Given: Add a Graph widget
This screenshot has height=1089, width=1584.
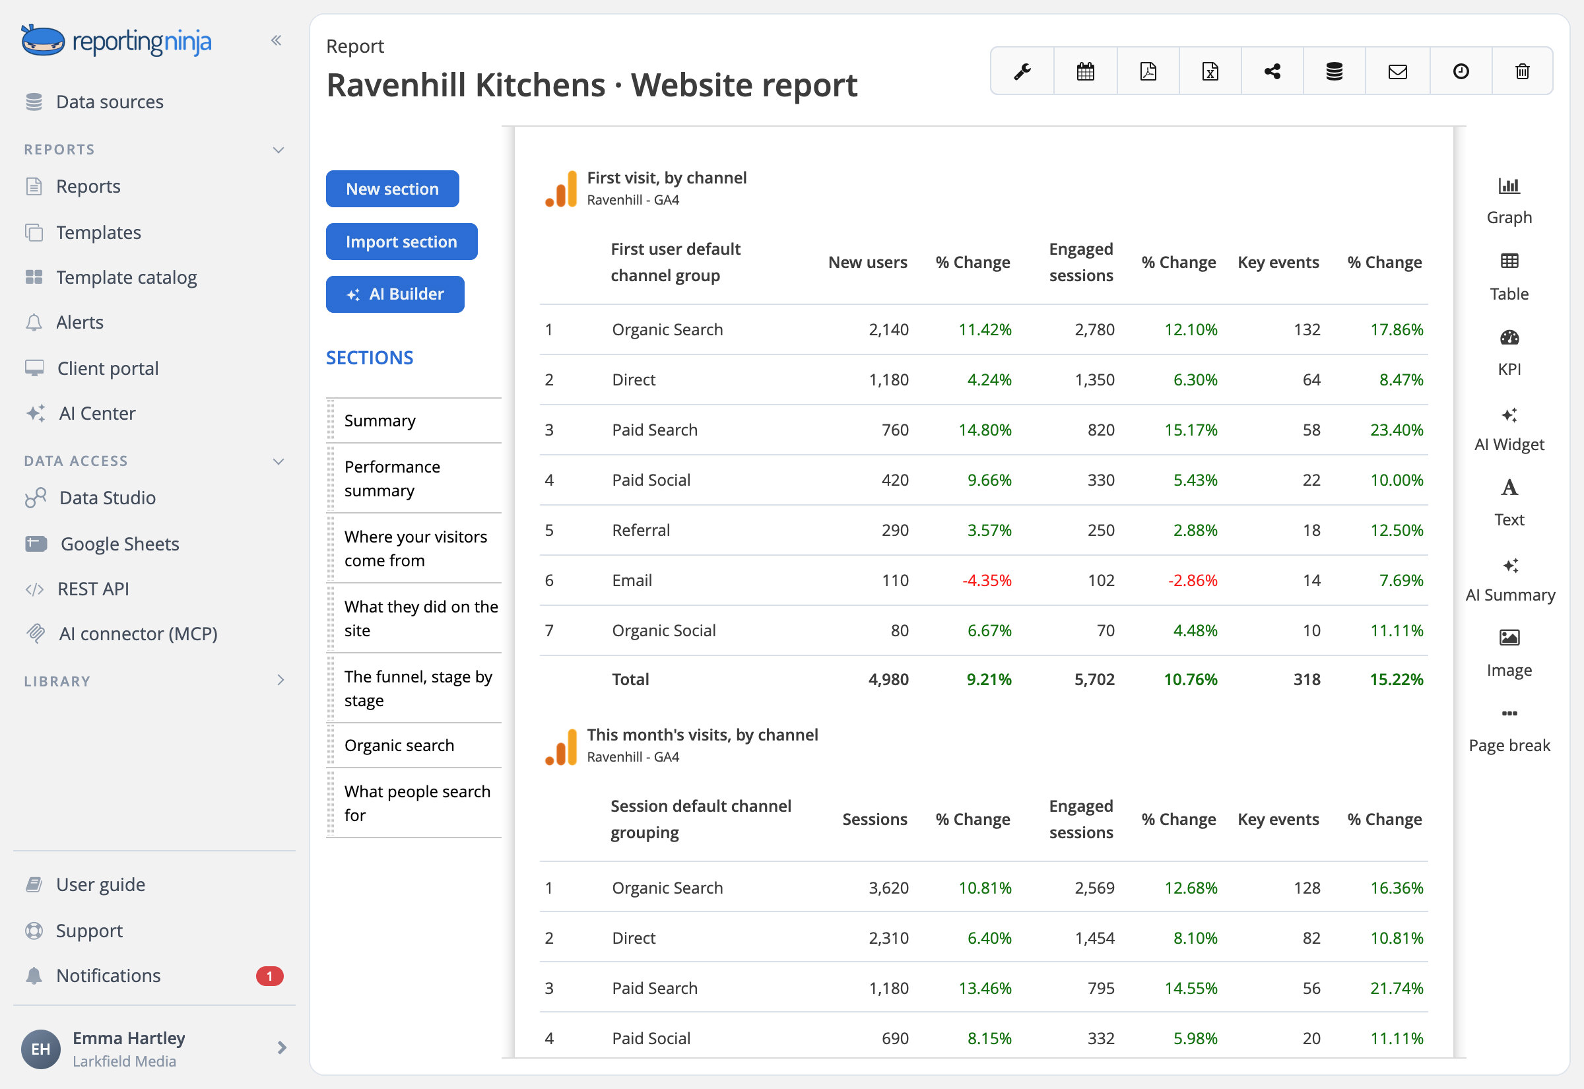Looking at the screenshot, I should 1509,201.
